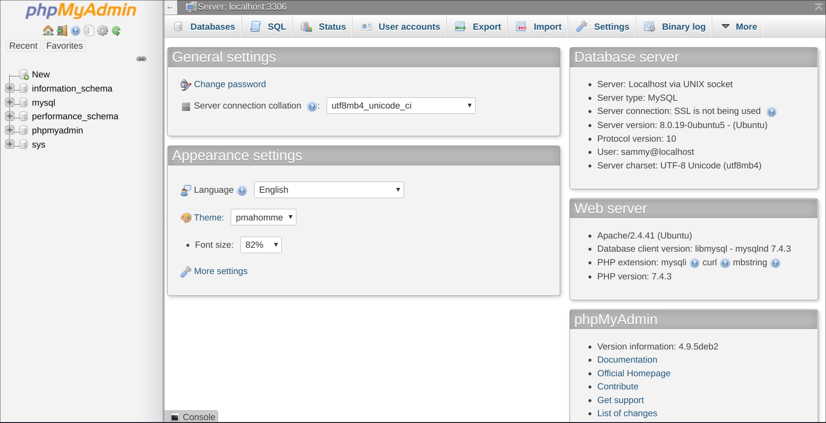Click the Home icon in the sidebar
The image size is (826, 423).
pyautogui.click(x=48, y=31)
